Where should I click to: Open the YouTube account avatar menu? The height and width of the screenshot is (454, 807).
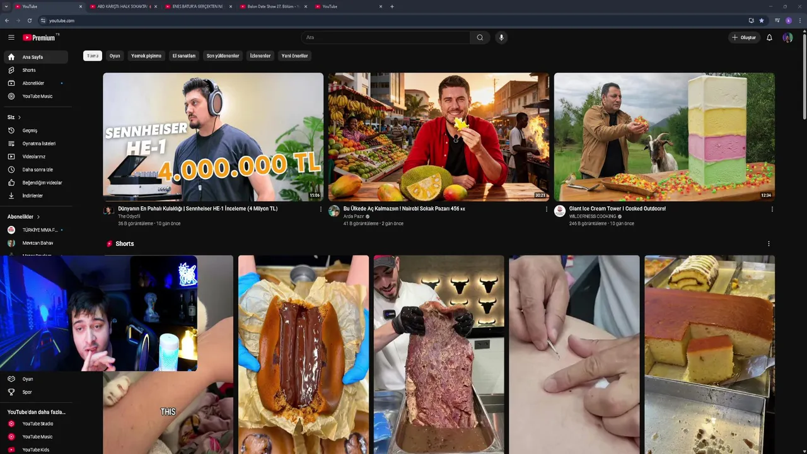[x=787, y=37]
